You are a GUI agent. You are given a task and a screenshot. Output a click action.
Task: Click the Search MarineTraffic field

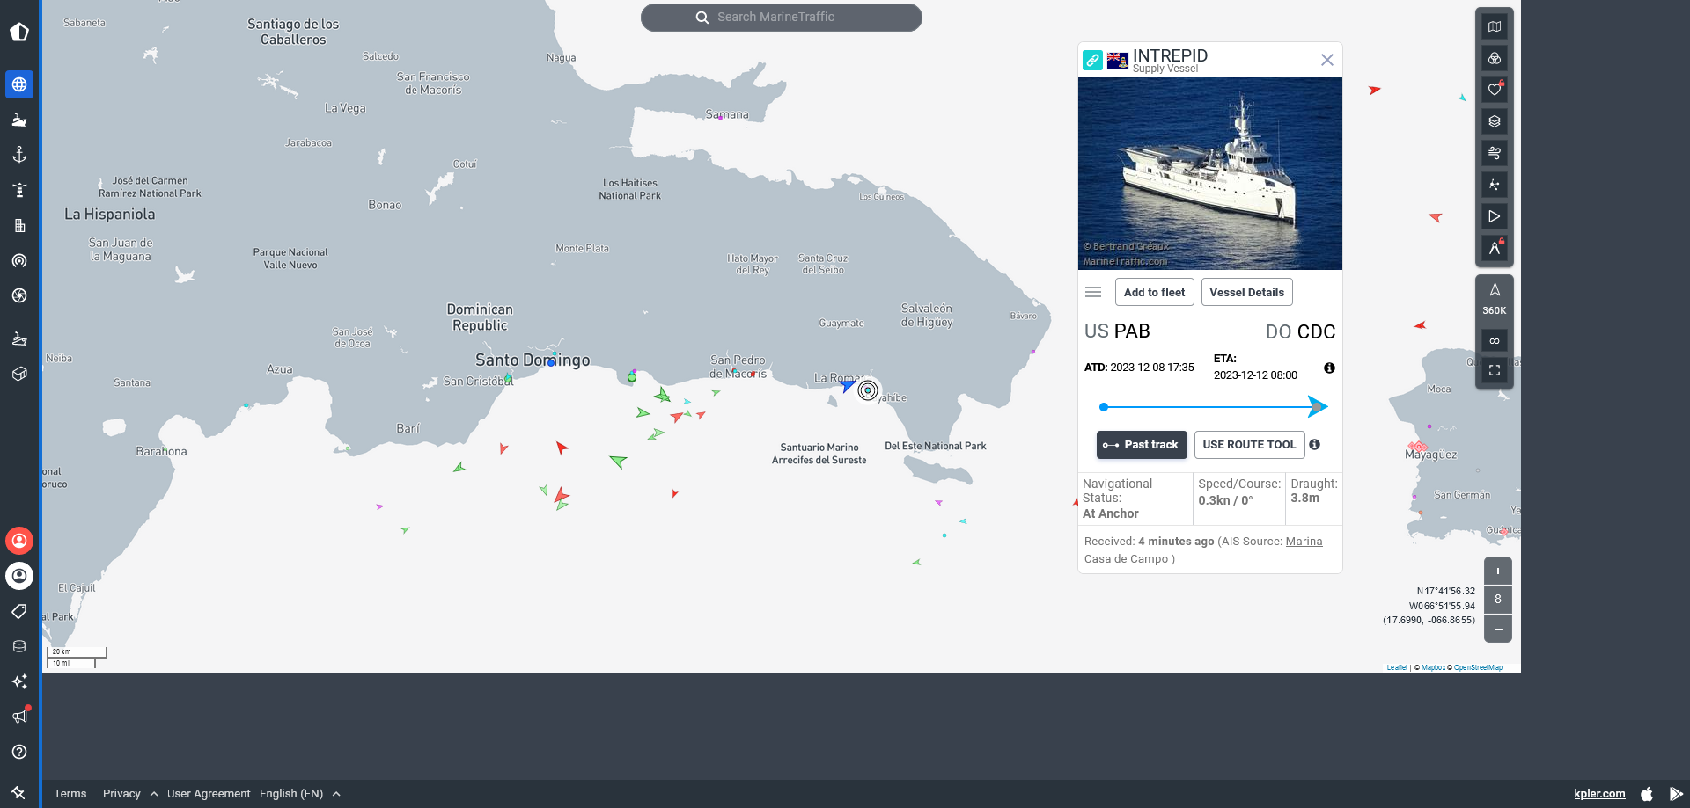[782, 18]
